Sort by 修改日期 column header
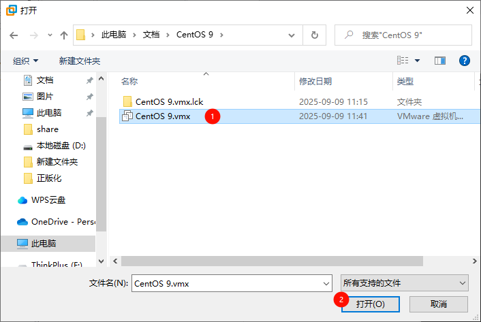Viewport: 481px width, 322px height. [315, 82]
